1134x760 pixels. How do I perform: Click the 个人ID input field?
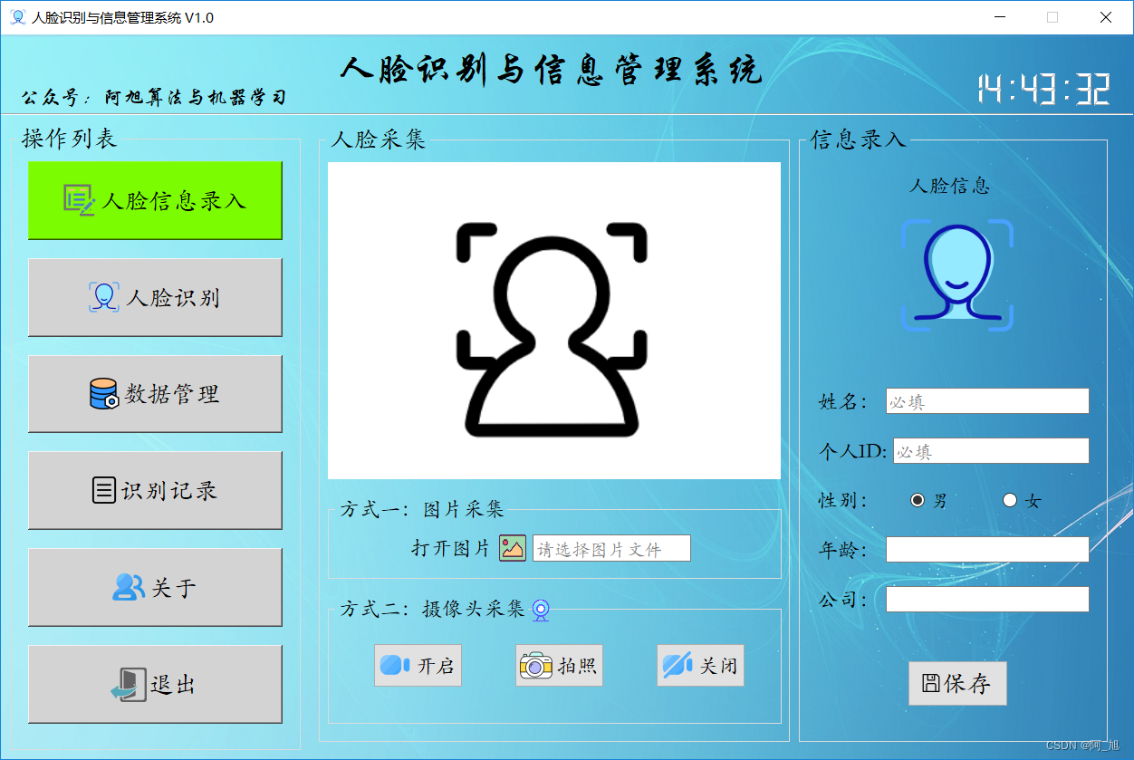990,450
